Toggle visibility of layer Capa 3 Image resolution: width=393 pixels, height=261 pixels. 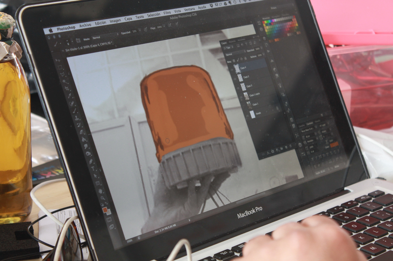238,89
